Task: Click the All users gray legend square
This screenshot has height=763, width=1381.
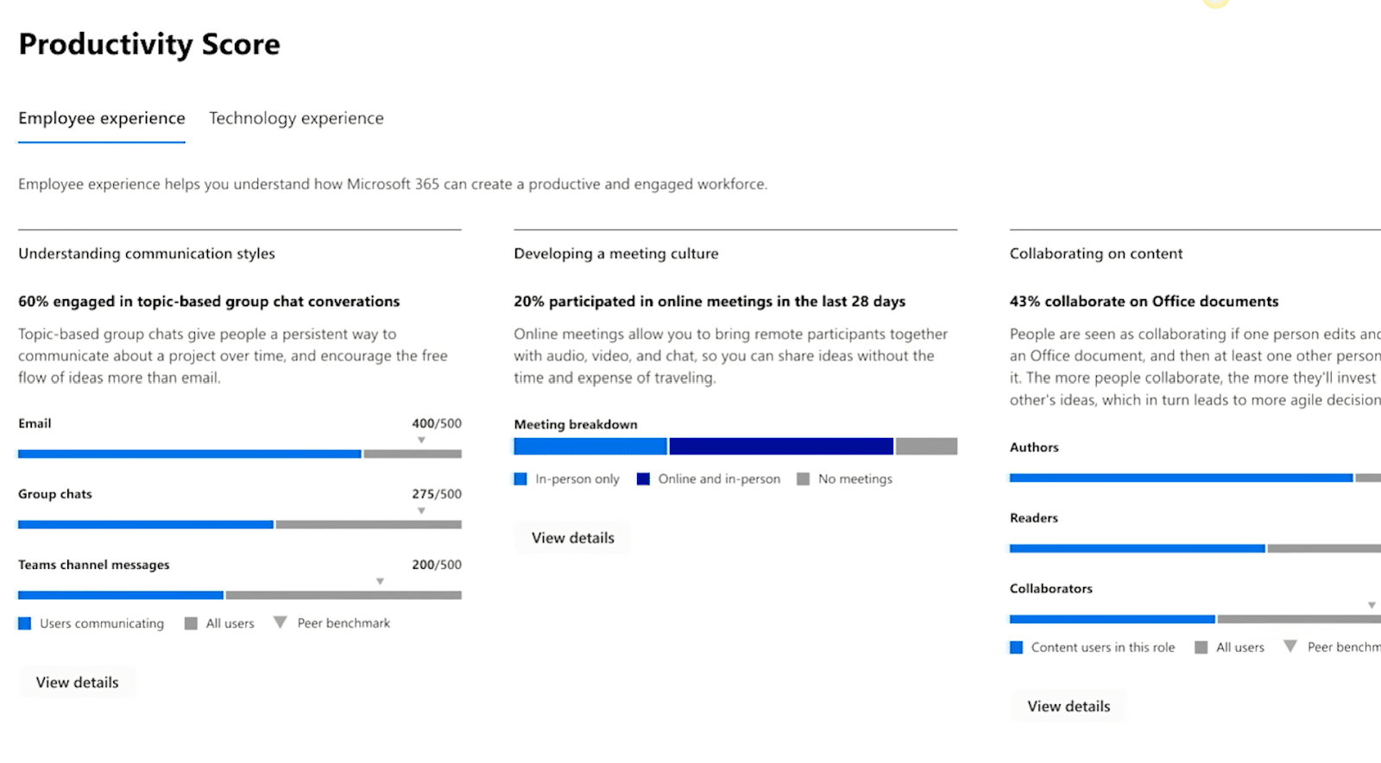Action: pyautogui.click(x=191, y=623)
